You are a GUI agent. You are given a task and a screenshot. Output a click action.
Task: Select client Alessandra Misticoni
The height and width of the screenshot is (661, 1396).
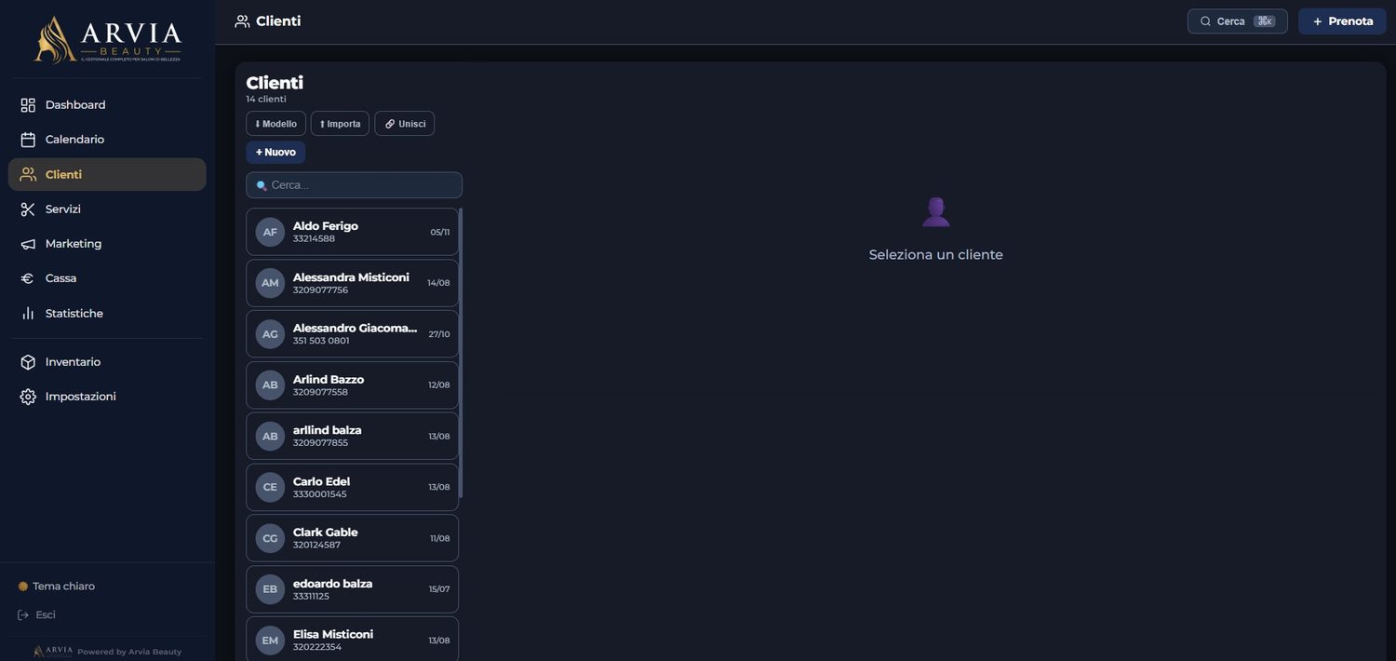[352, 283]
